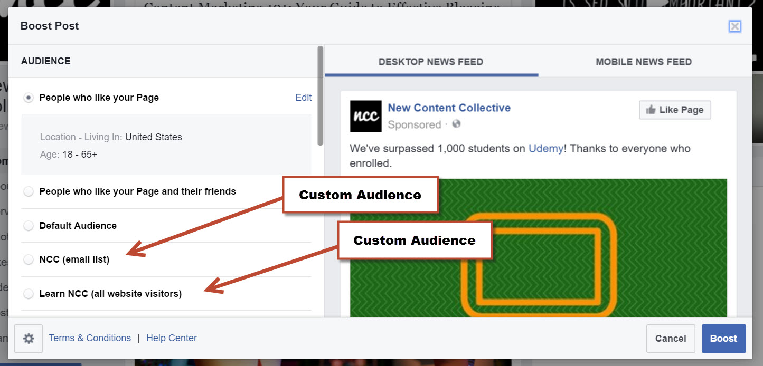
Task: Click the 'Age: 18 - 65+' text
Action: coord(69,155)
